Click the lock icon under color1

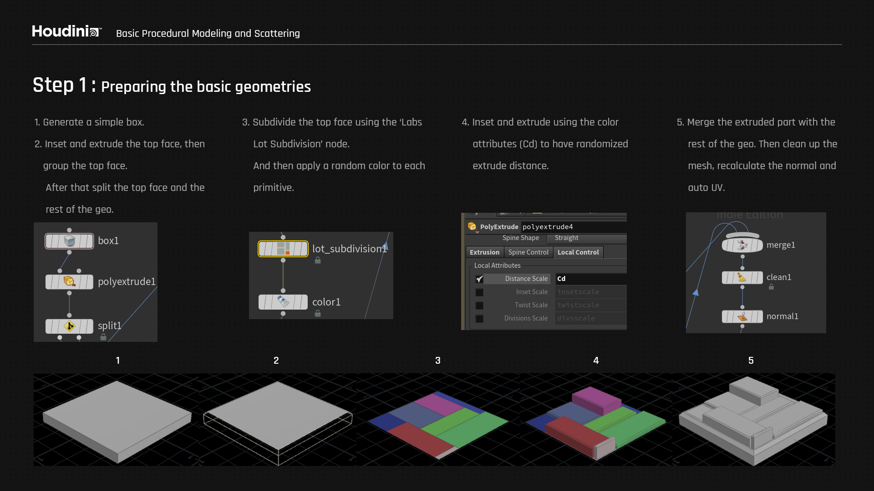point(318,313)
